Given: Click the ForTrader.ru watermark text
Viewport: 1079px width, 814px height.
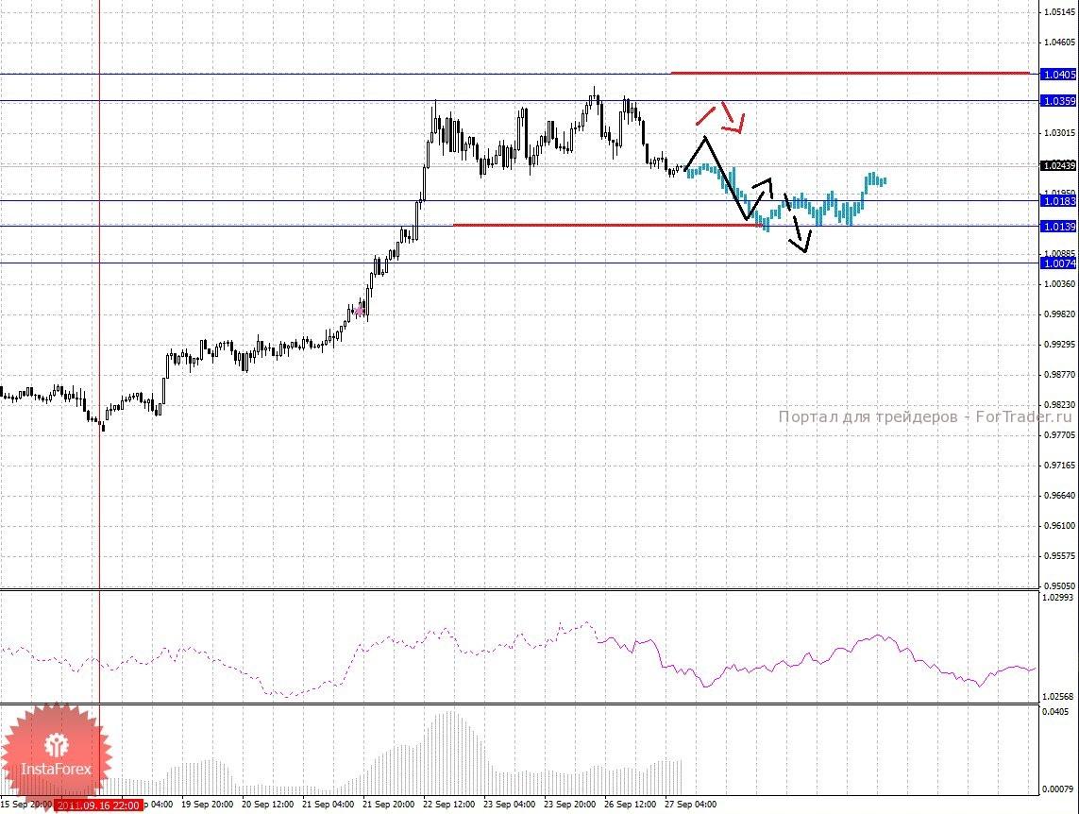Looking at the screenshot, I should tap(925, 416).
